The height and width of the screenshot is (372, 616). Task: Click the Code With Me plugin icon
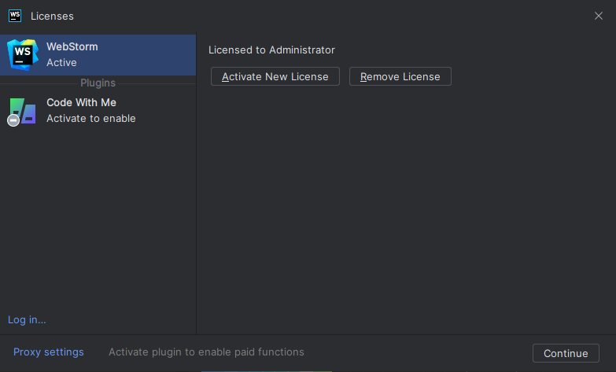pos(22,111)
